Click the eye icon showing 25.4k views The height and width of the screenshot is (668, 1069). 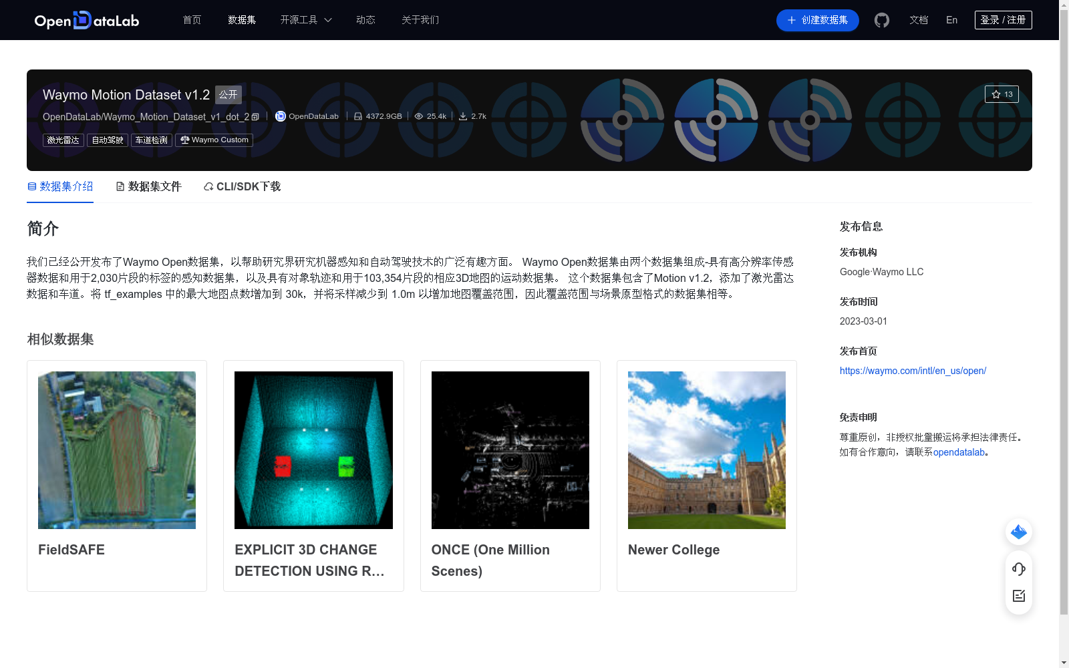point(418,116)
